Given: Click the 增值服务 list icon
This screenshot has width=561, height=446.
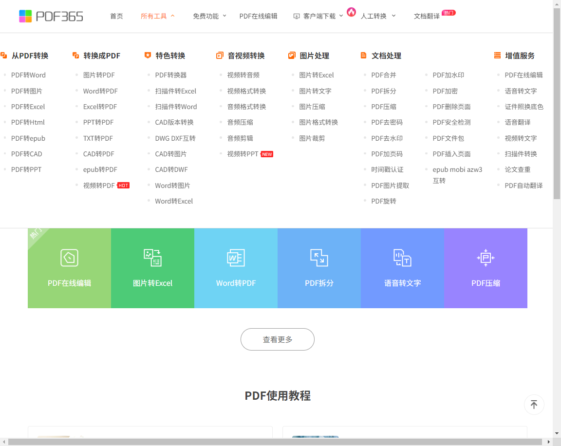Looking at the screenshot, I should (x=497, y=56).
